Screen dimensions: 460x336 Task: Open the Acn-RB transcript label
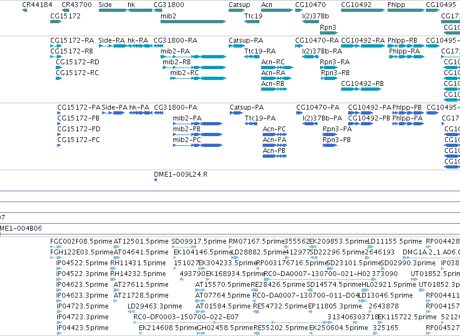click(x=272, y=84)
